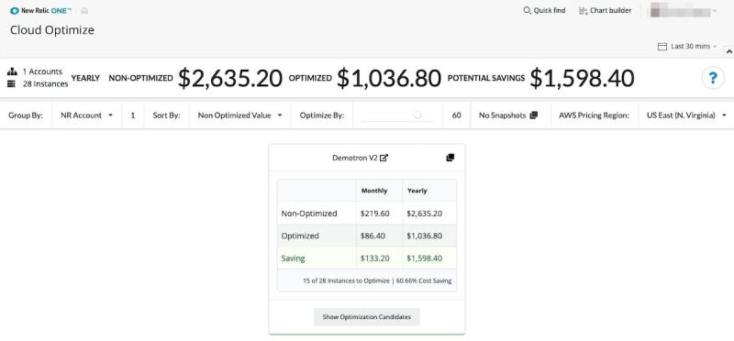734x341 pixels.
Task: Click the AWS Pricing Region label
Action: pyautogui.click(x=594, y=115)
